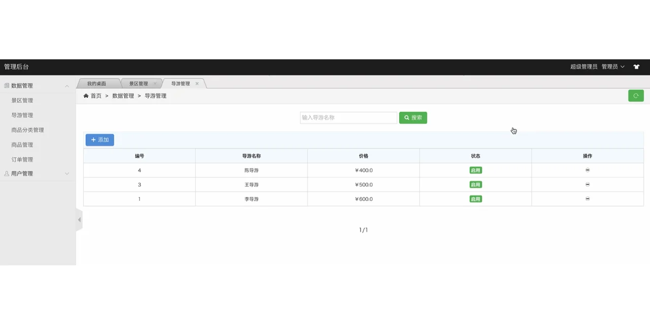Click 数据管理 in the breadcrumb
Image resolution: width=650 pixels, height=324 pixels.
123,96
